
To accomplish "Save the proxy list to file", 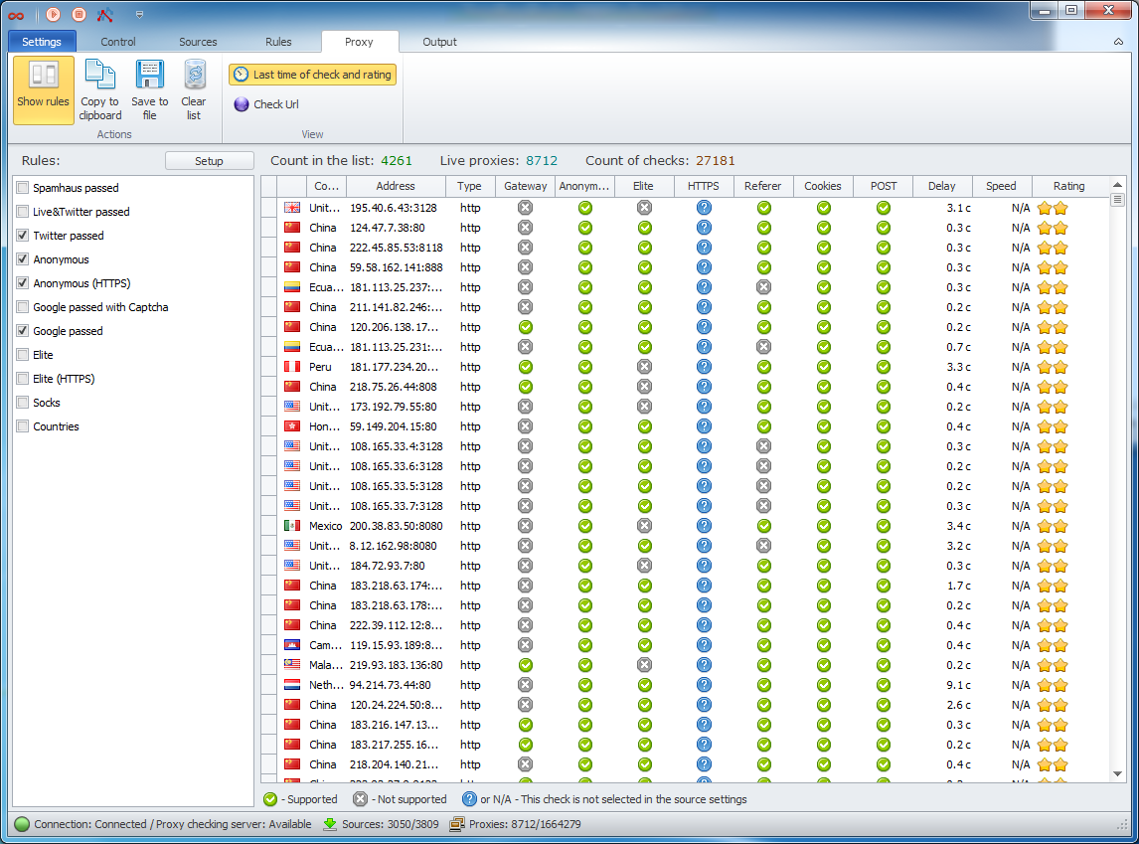I will coord(150,90).
